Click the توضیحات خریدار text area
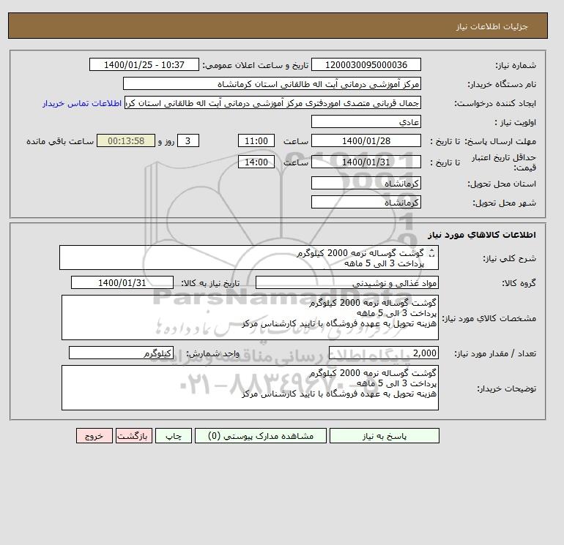Viewport: 564px width, 545px height. (x=250, y=388)
